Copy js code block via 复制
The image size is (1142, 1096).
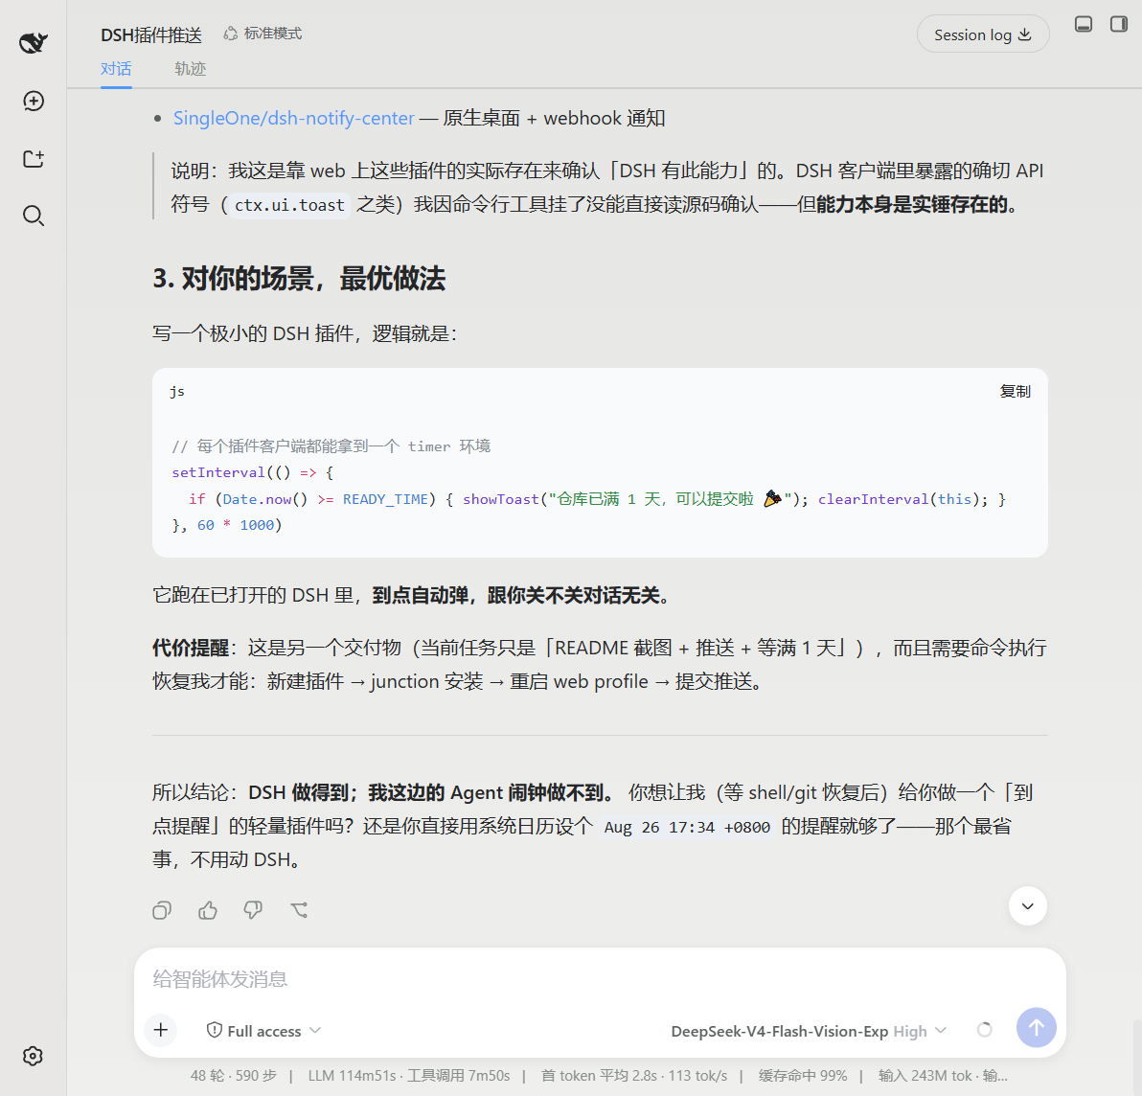(x=1015, y=391)
